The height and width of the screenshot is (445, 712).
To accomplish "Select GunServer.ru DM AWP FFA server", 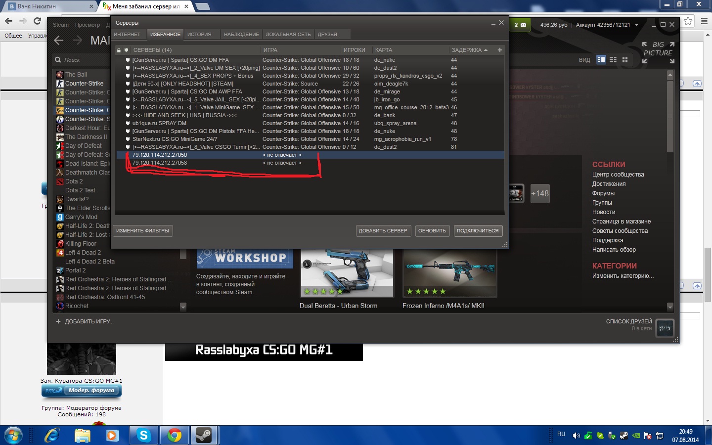I will point(311,91).
